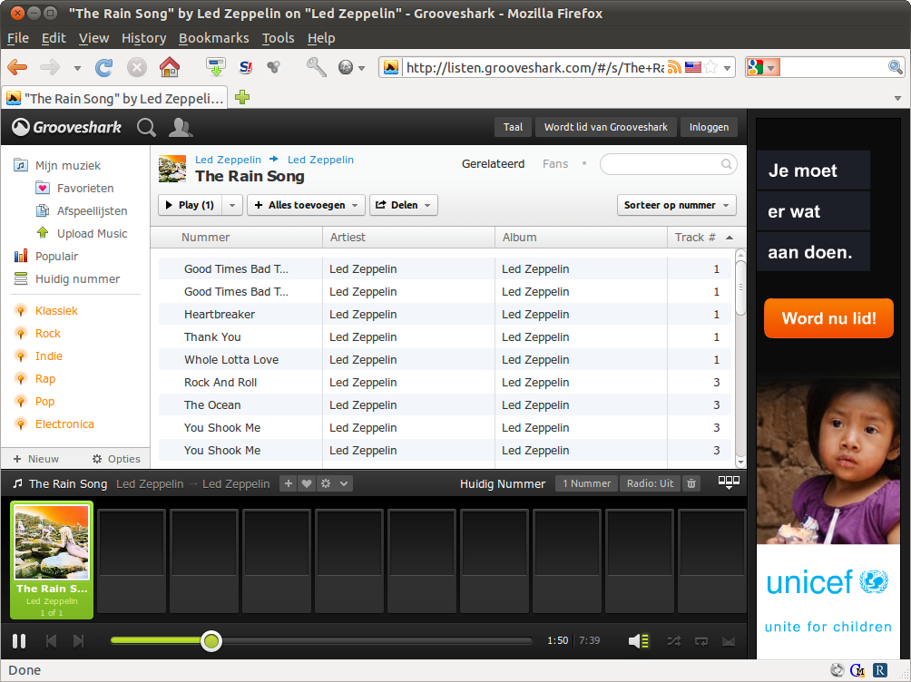The width and height of the screenshot is (911, 682).
Task: Click the song progress slider knob
Action: [x=211, y=641]
